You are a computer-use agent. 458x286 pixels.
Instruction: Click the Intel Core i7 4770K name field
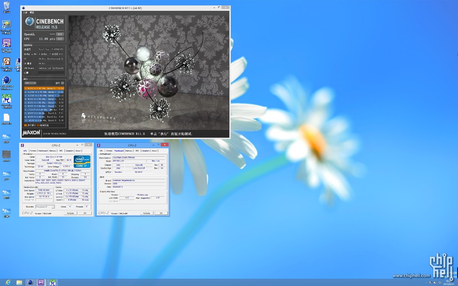[x=54, y=157]
